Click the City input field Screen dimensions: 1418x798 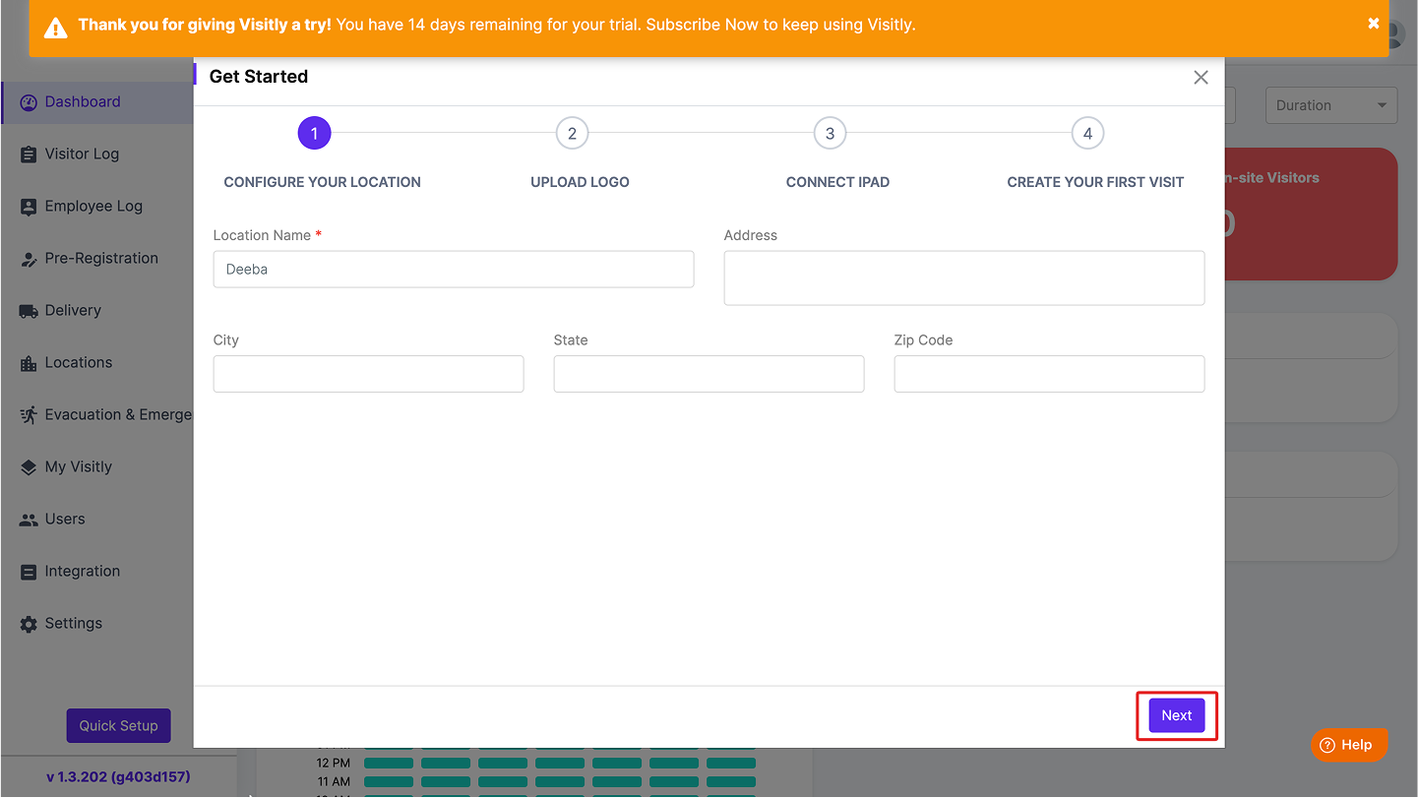point(368,374)
